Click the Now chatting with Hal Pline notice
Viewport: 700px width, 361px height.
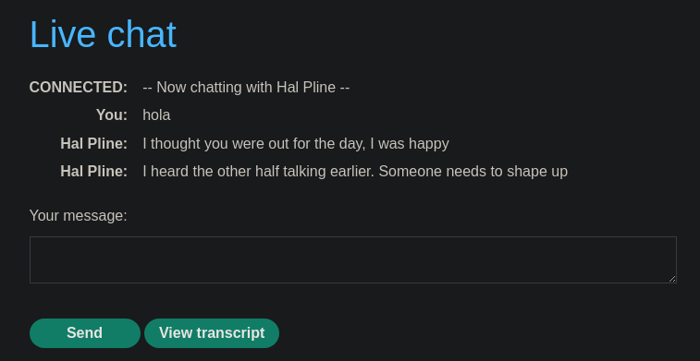pyautogui.click(x=246, y=87)
